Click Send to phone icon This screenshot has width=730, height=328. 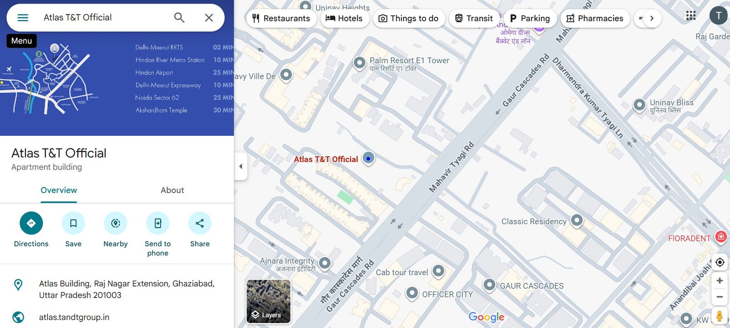click(158, 223)
